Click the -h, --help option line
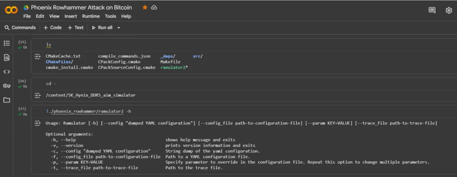 click(143, 140)
